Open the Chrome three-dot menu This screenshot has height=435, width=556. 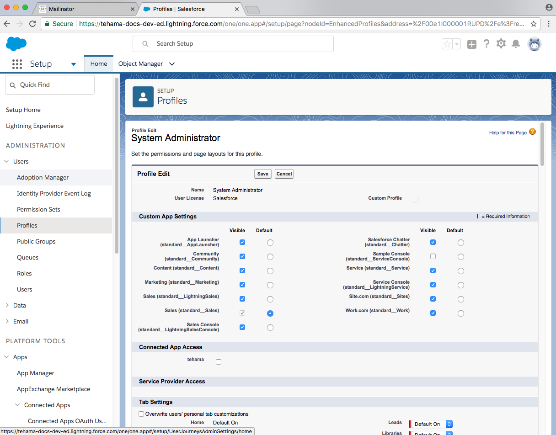[x=548, y=24]
